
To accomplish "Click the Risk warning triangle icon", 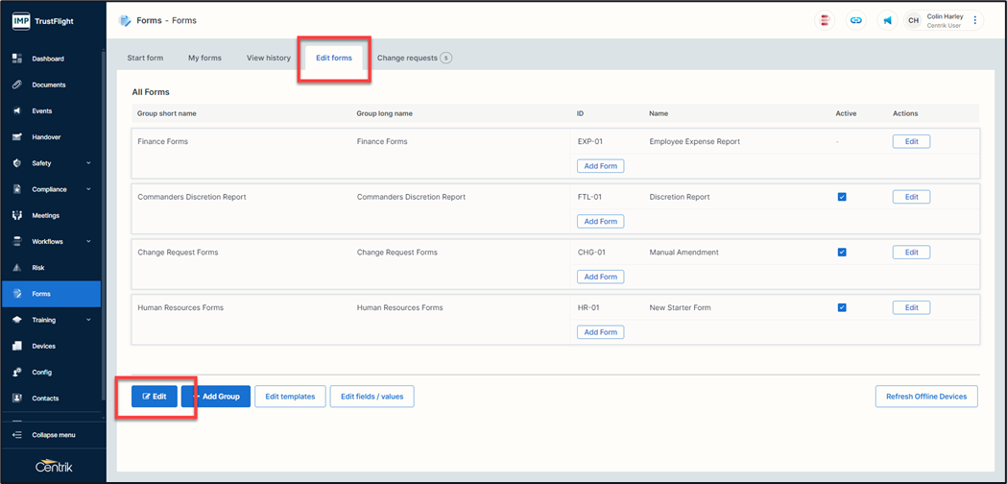I will (17, 268).
